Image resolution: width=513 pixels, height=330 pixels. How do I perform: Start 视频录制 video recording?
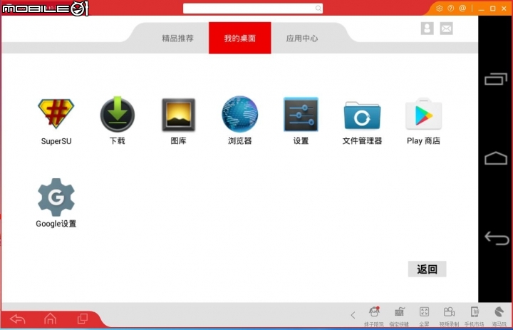[x=449, y=316]
